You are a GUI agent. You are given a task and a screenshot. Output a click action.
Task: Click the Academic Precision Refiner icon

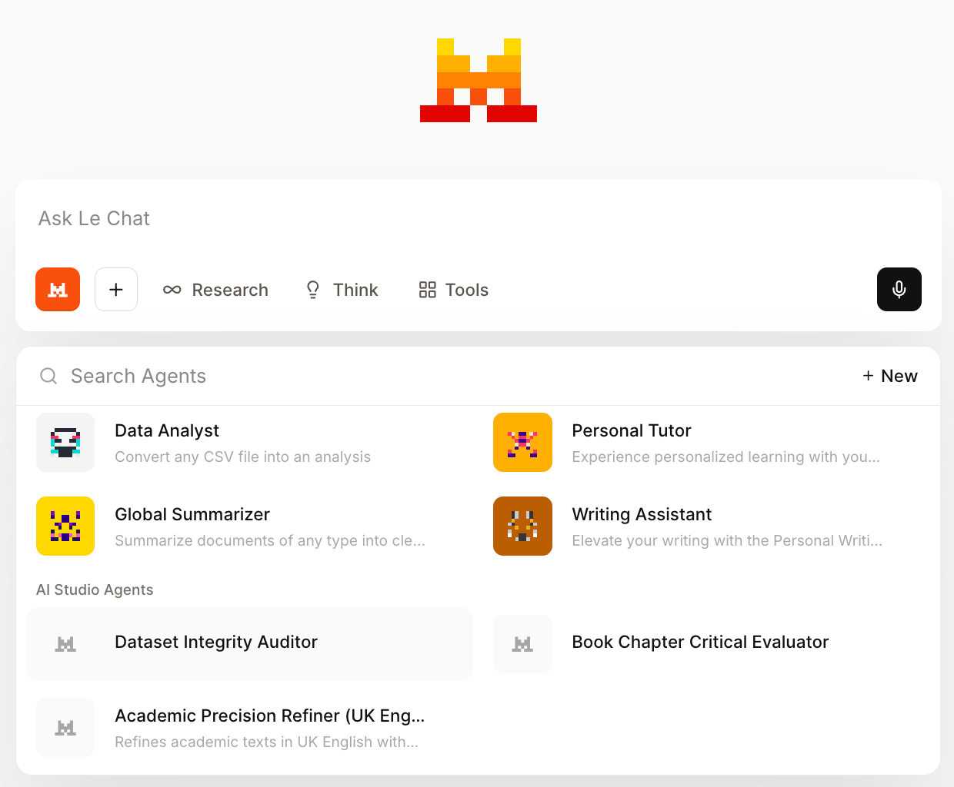pos(65,728)
